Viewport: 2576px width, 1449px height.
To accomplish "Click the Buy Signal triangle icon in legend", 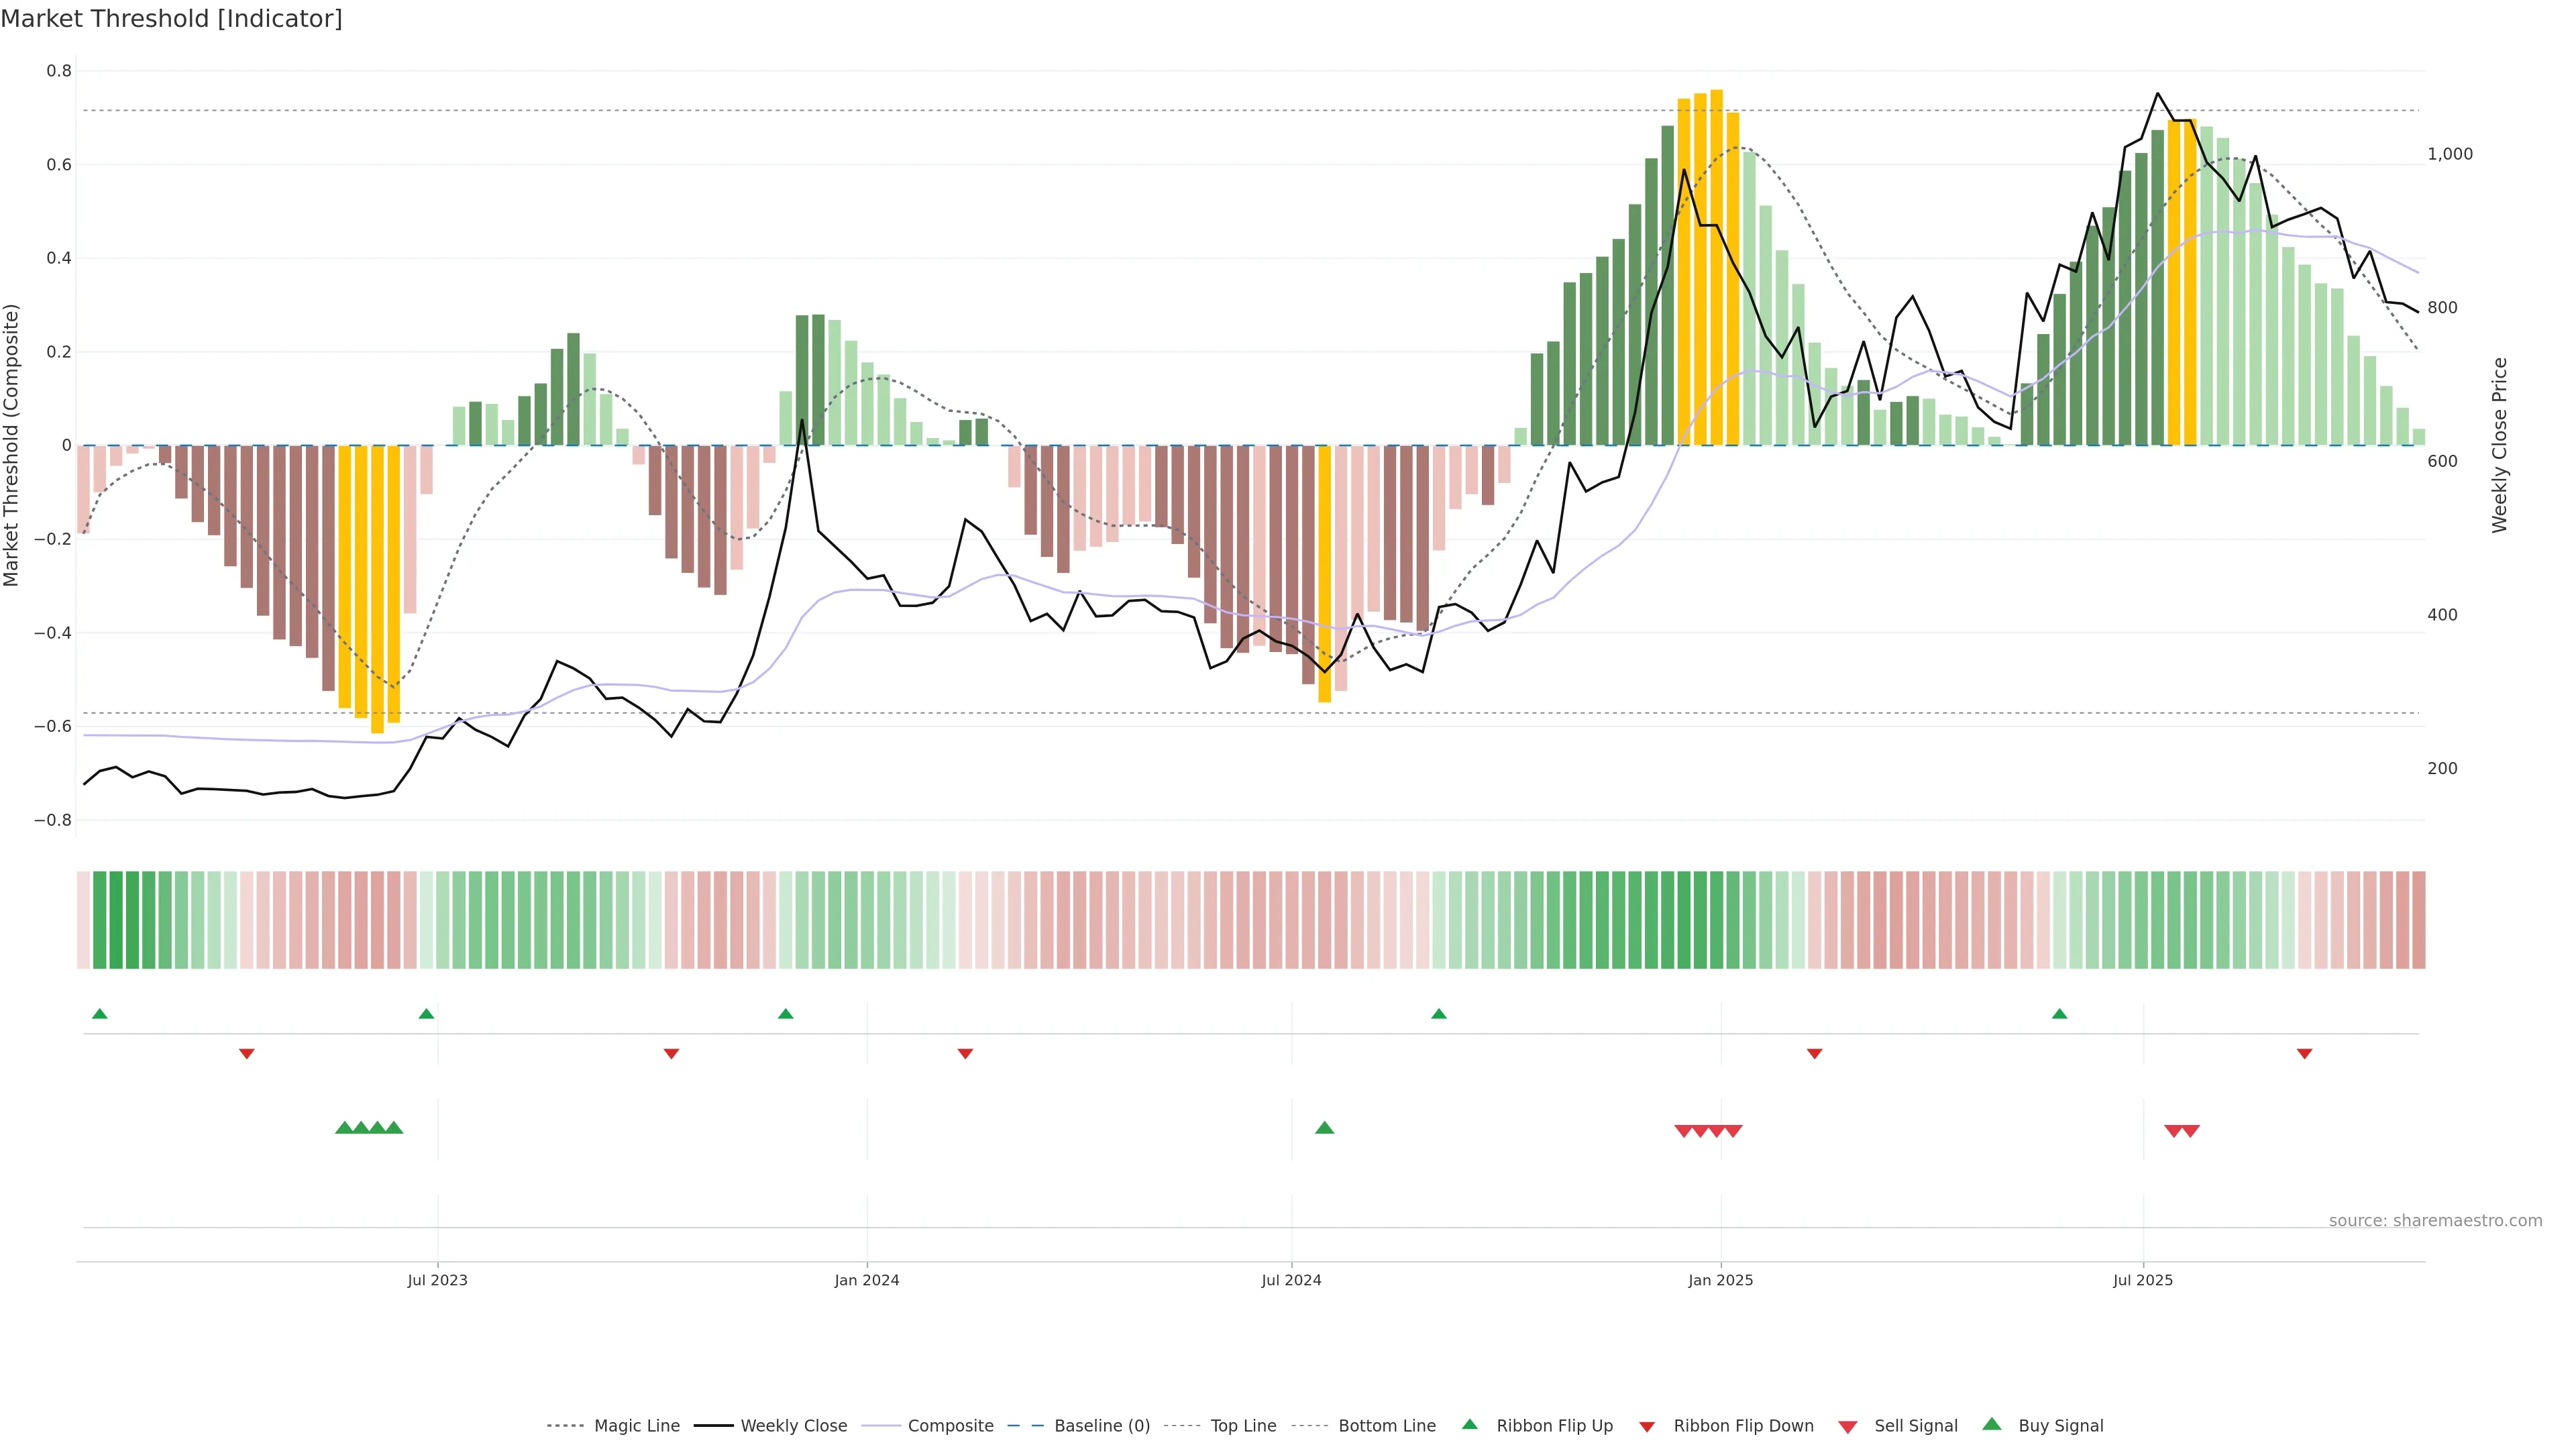I will [1991, 1424].
